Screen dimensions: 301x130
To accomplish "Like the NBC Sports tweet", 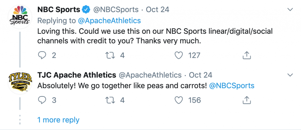I will (179, 55).
